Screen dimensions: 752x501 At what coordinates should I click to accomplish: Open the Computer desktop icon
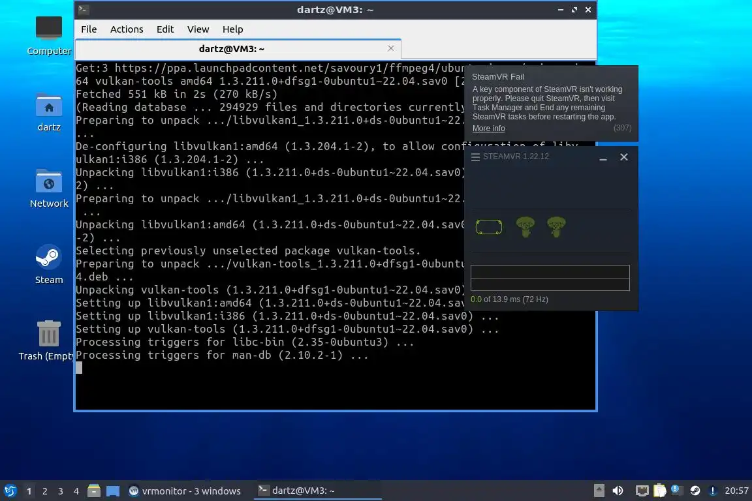pos(49,35)
